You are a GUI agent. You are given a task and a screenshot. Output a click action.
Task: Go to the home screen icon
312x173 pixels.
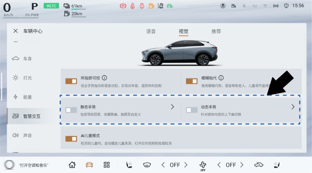pos(72,165)
